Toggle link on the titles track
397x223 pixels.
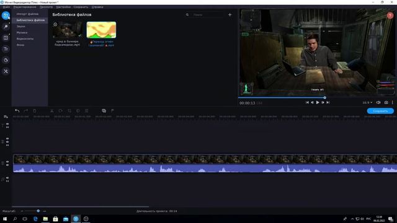(7, 127)
